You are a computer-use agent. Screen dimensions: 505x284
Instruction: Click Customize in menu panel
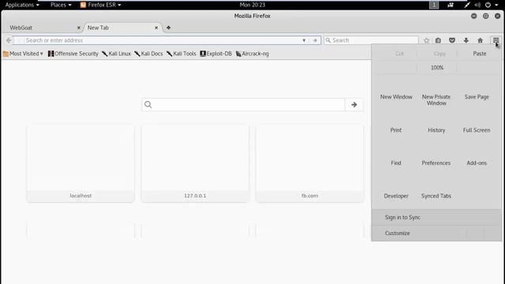(418, 234)
